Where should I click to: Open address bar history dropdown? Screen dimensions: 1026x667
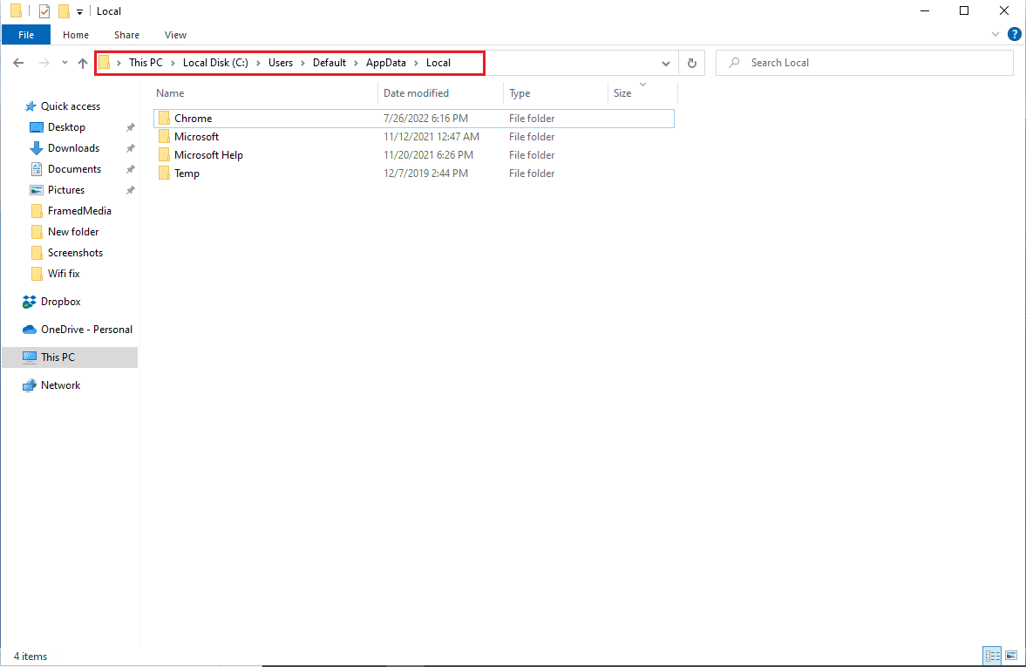coord(666,63)
